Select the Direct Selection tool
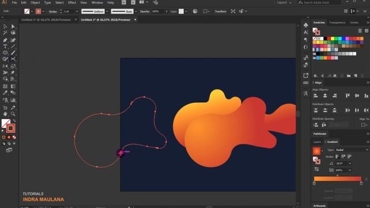The image size is (370, 208). pyautogui.click(x=13, y=27)
